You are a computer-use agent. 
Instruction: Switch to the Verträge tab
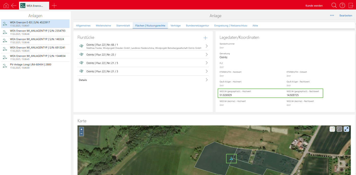click(x=175, y=26)
